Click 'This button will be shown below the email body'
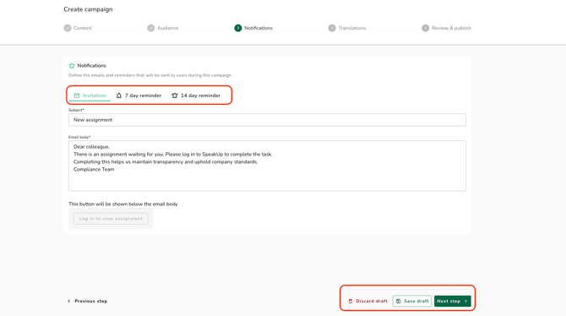Viewport: 566px width, 316px height. tap(123, 204)
